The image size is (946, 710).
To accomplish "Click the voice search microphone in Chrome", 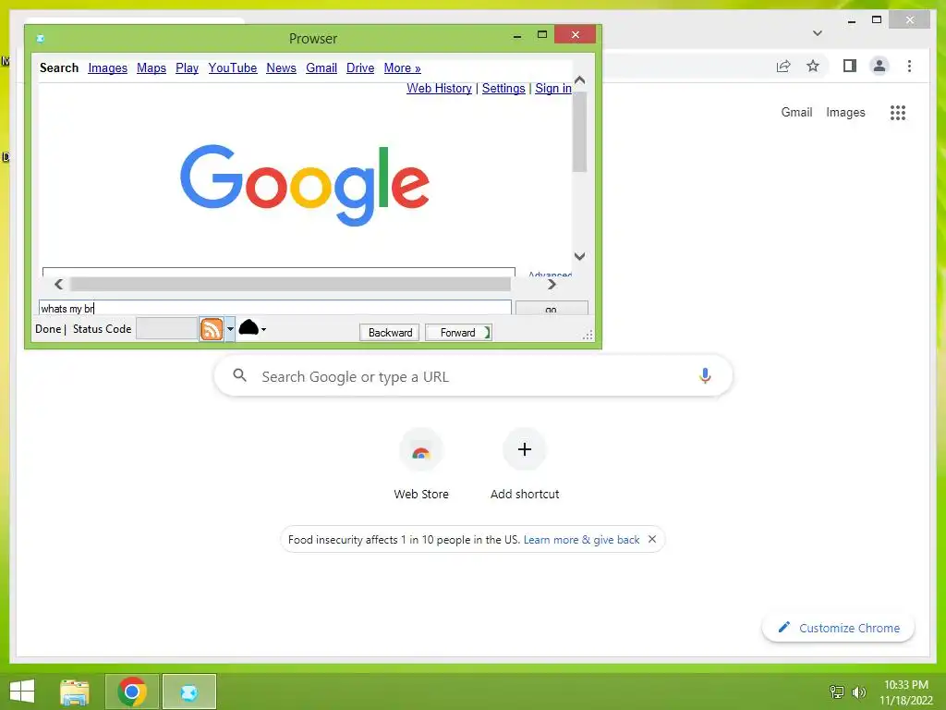I will 705,375.
